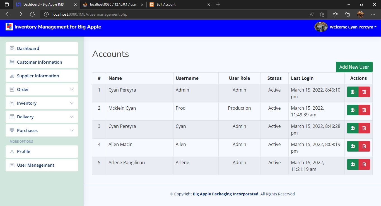Click the Add New User button
Screen dimensions: 381x206
[x=354, y=67]
